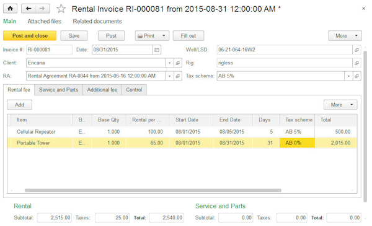Expand the Client dropdown list

169,63
